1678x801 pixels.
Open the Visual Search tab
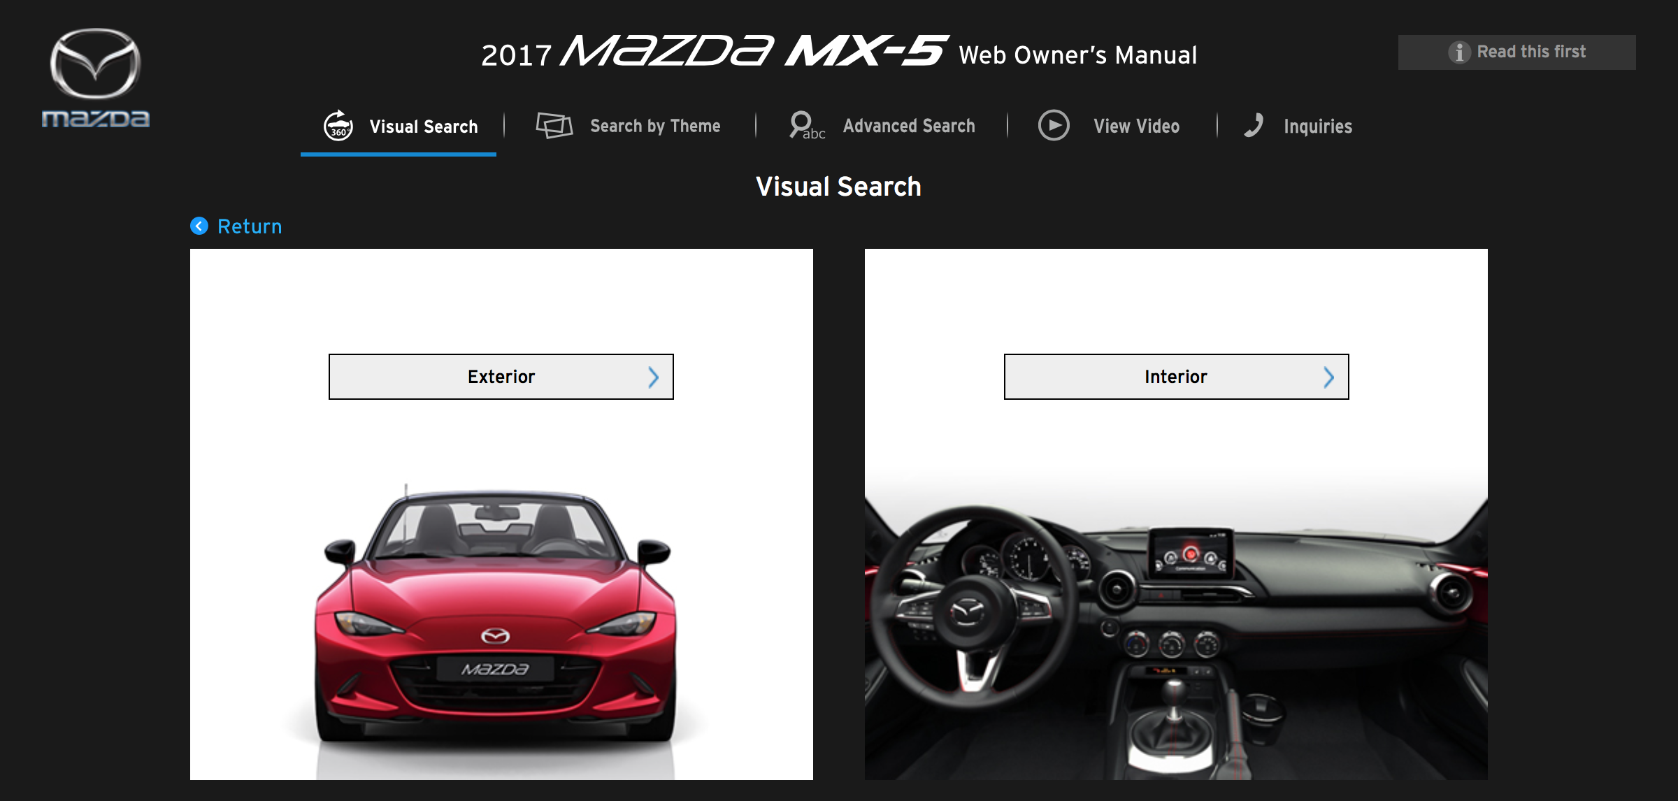pos(399,127)
